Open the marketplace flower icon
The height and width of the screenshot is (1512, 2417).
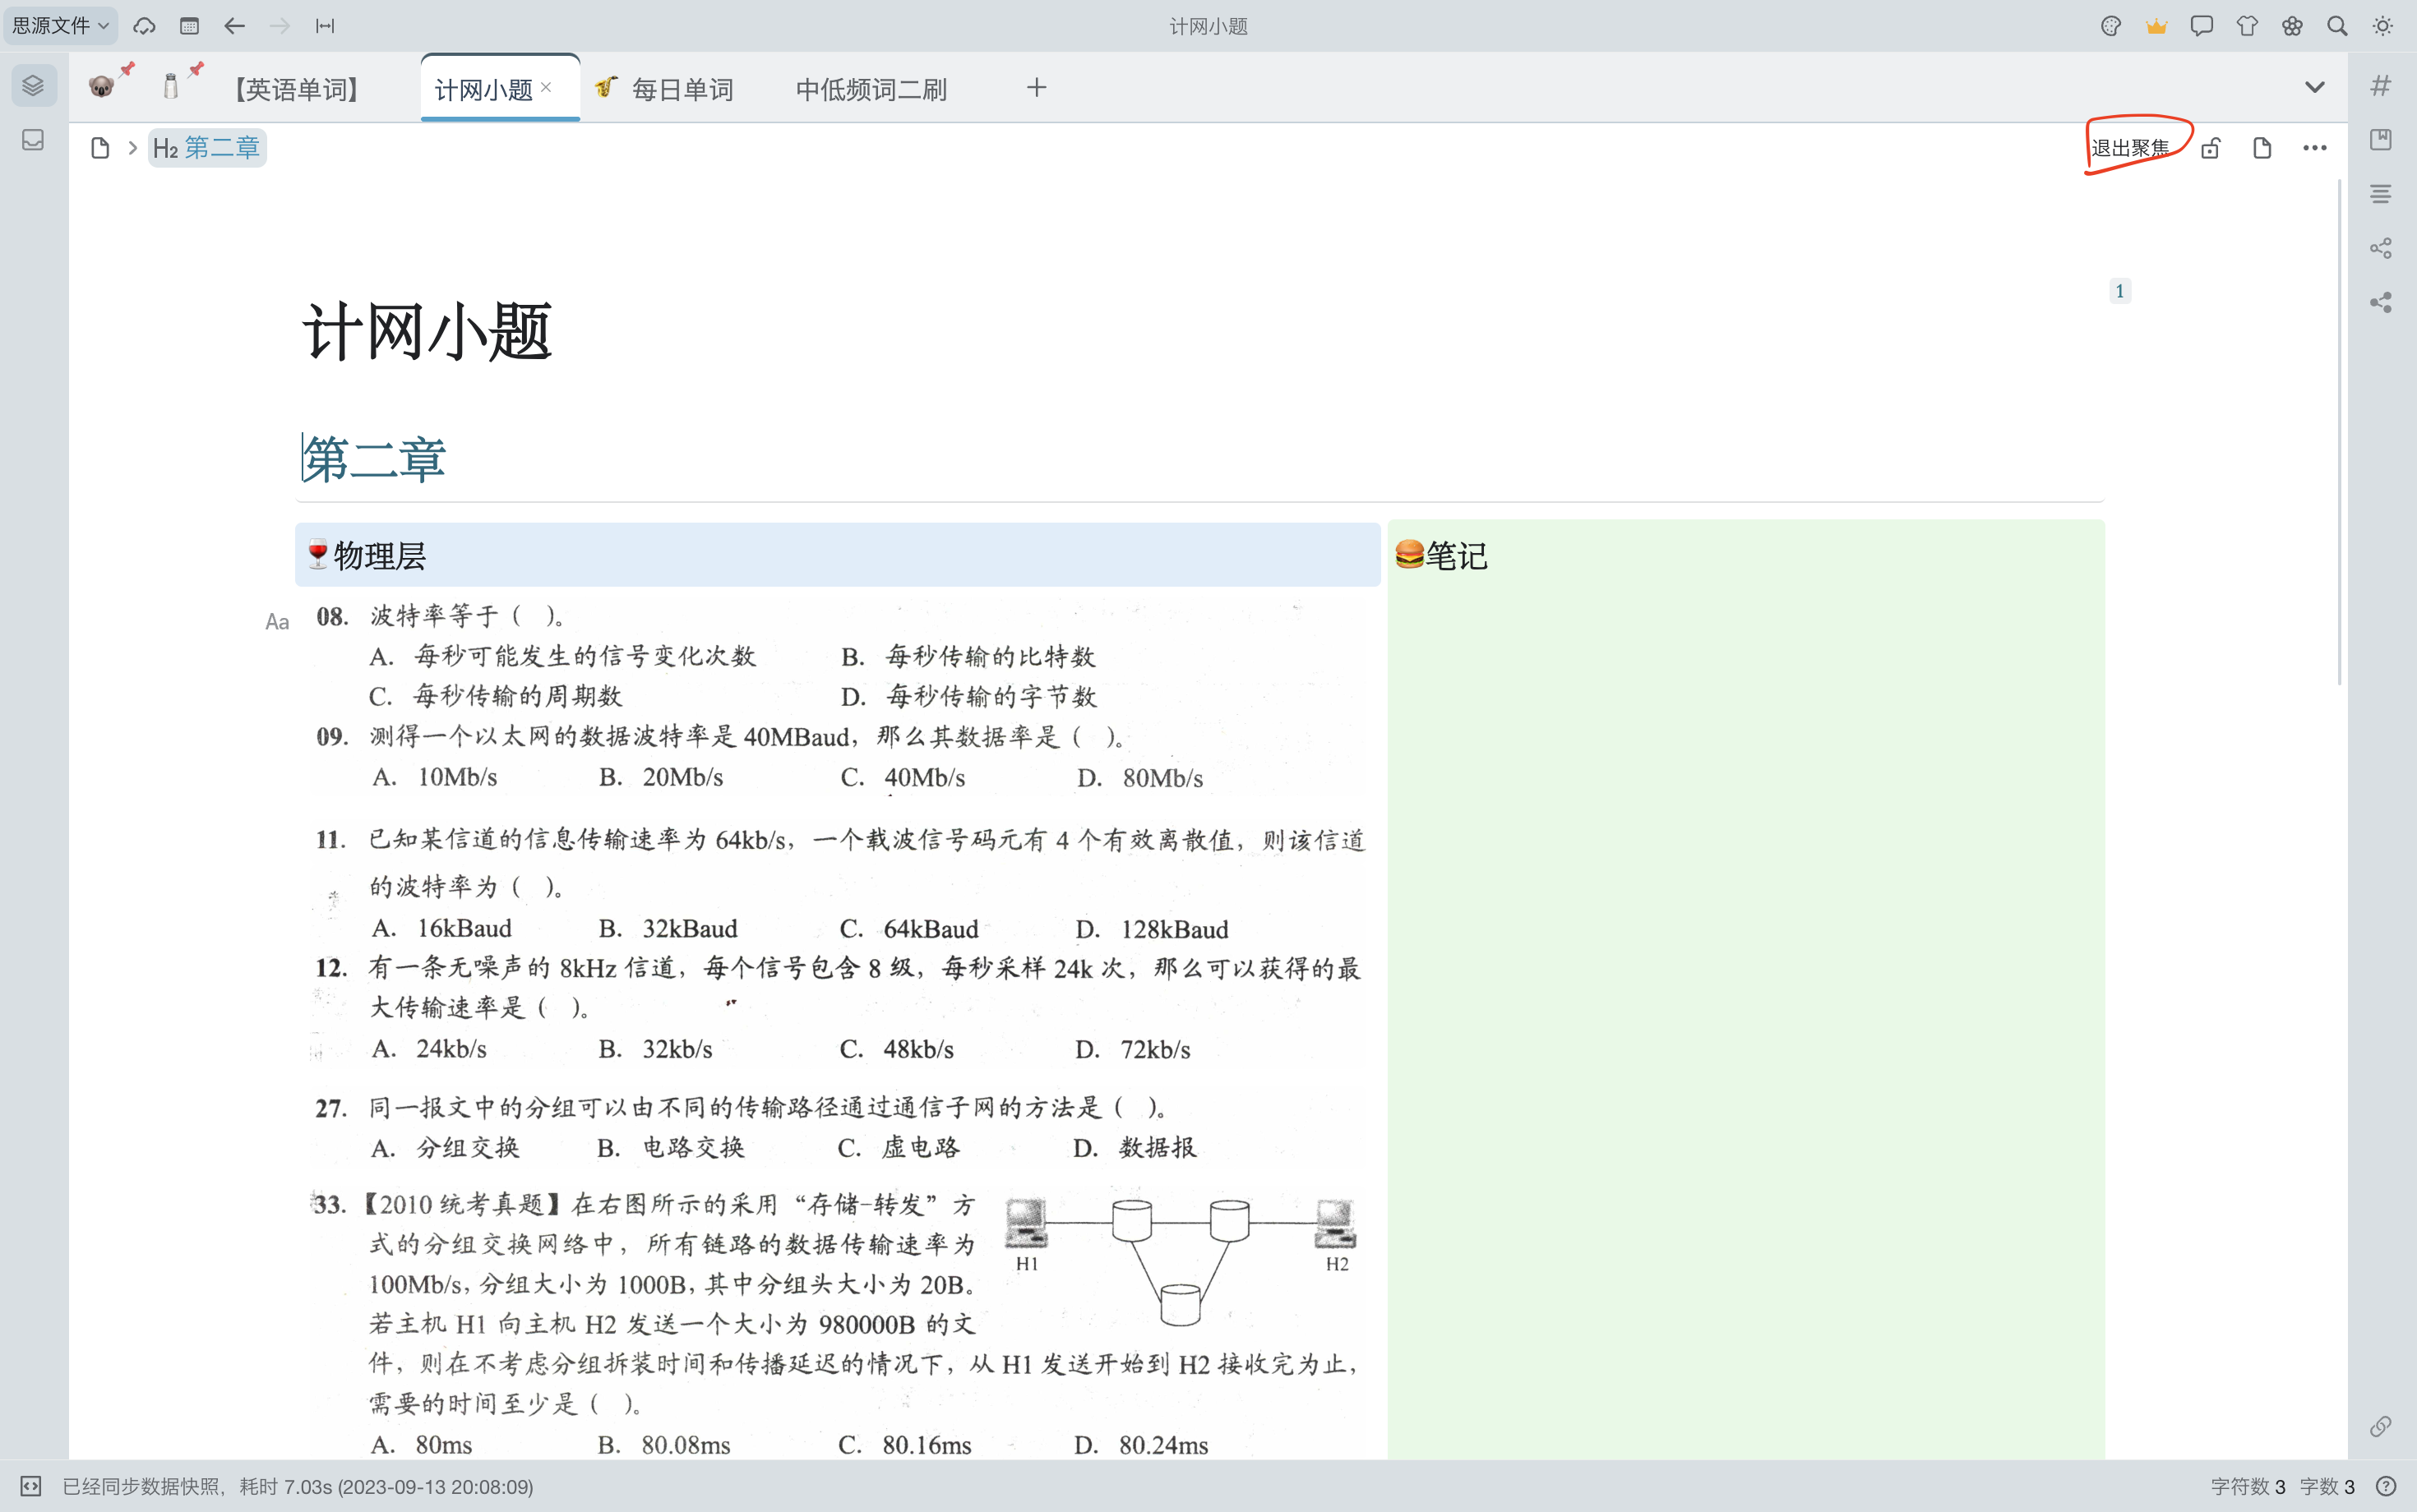point(2293,25)
